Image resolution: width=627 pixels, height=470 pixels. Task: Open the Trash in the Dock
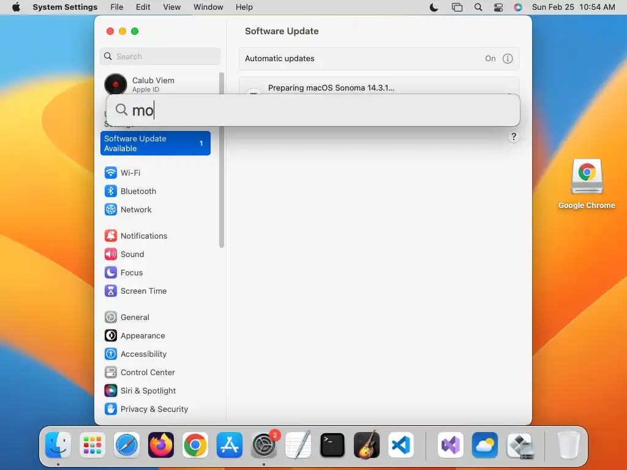click(x=569, y=445)
